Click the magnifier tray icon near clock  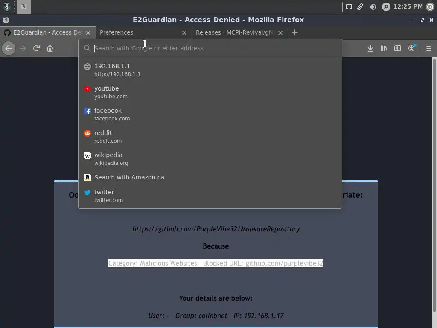pos(386,7)
